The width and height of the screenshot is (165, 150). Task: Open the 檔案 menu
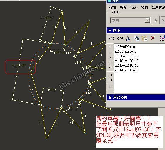point(113,7)
